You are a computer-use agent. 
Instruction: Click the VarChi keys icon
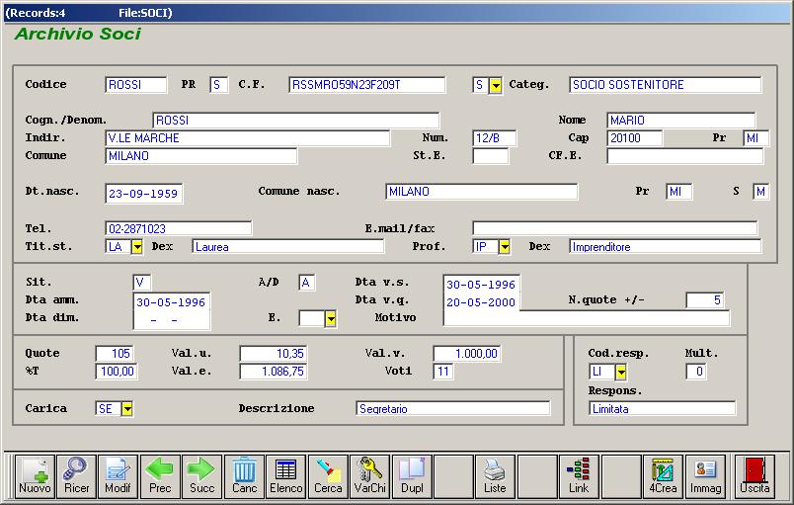tap(369, 475)
